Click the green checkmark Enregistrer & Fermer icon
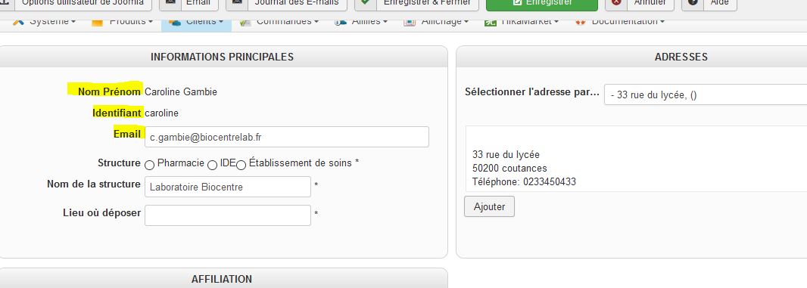 366,2
